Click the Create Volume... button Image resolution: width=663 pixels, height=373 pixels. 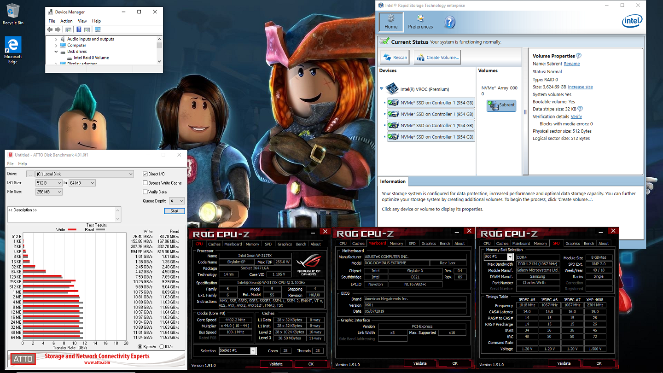coord(437,57)
